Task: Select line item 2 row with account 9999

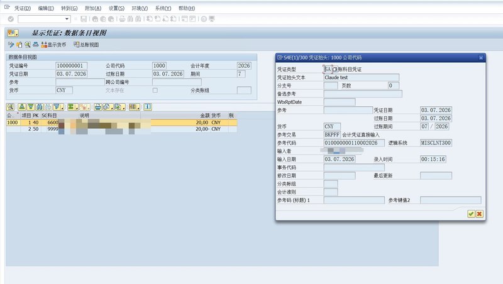Action: tap(121, 129)
